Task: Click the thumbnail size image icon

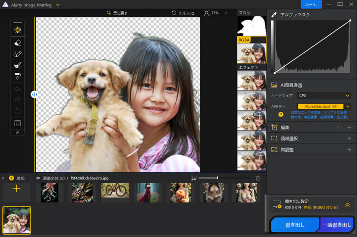Action: pos(194,178)
